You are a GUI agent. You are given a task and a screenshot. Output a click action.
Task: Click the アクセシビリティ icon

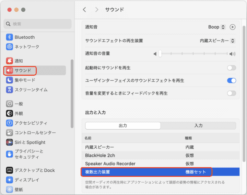(x=9, y=123)
